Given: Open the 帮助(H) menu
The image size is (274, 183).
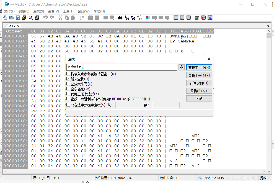Looking at the screenshot, I should [x=99, y=11].
